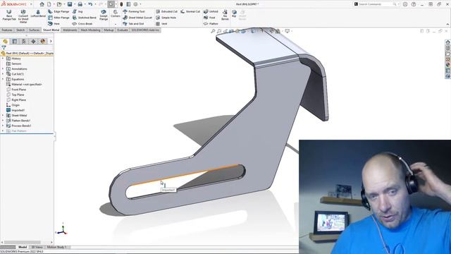Choose Forming Tool command
The width and height of the screenshot is (451, 254).
click(x=134, y=11)
